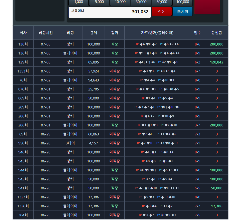
Task: Click the cards cell of round 944회
Action: click(157, 170)
